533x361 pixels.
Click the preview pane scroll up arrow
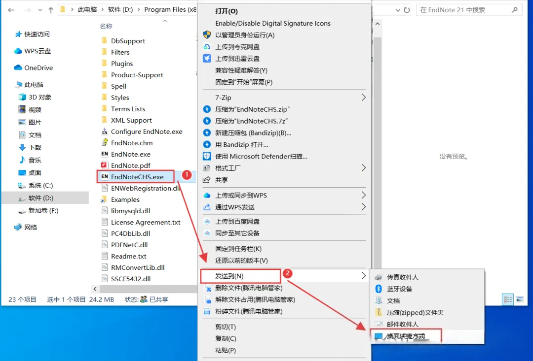pos(378,24)
